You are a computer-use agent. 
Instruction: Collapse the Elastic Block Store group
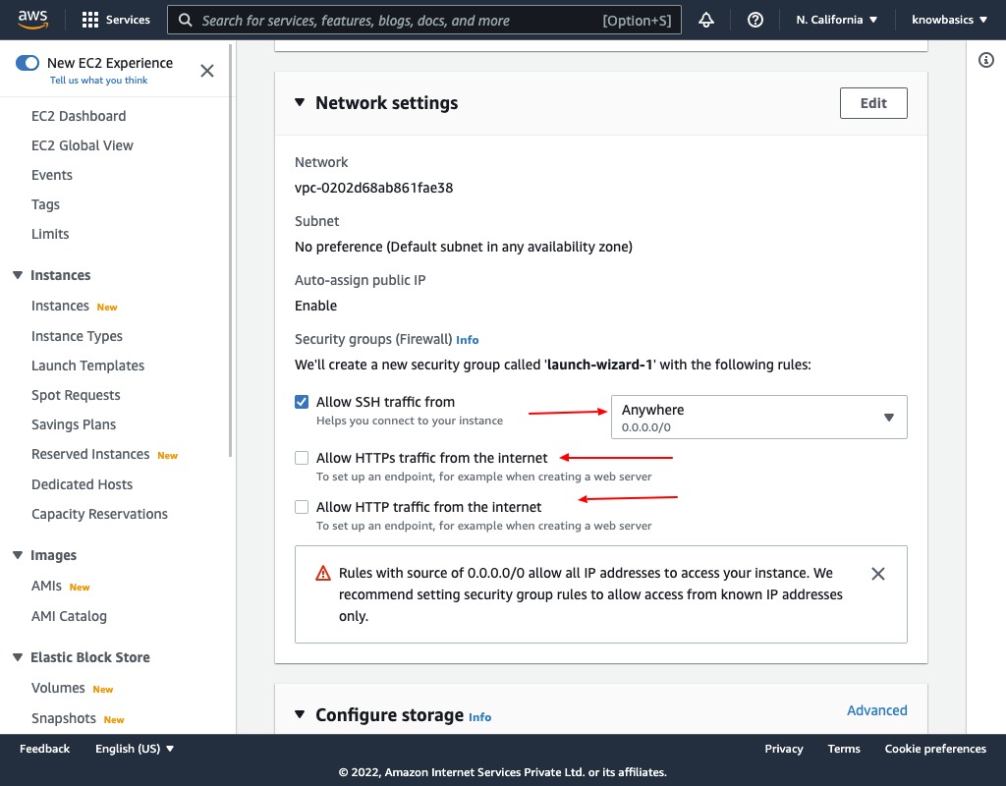pyautogui.click(x=18, y=657)
